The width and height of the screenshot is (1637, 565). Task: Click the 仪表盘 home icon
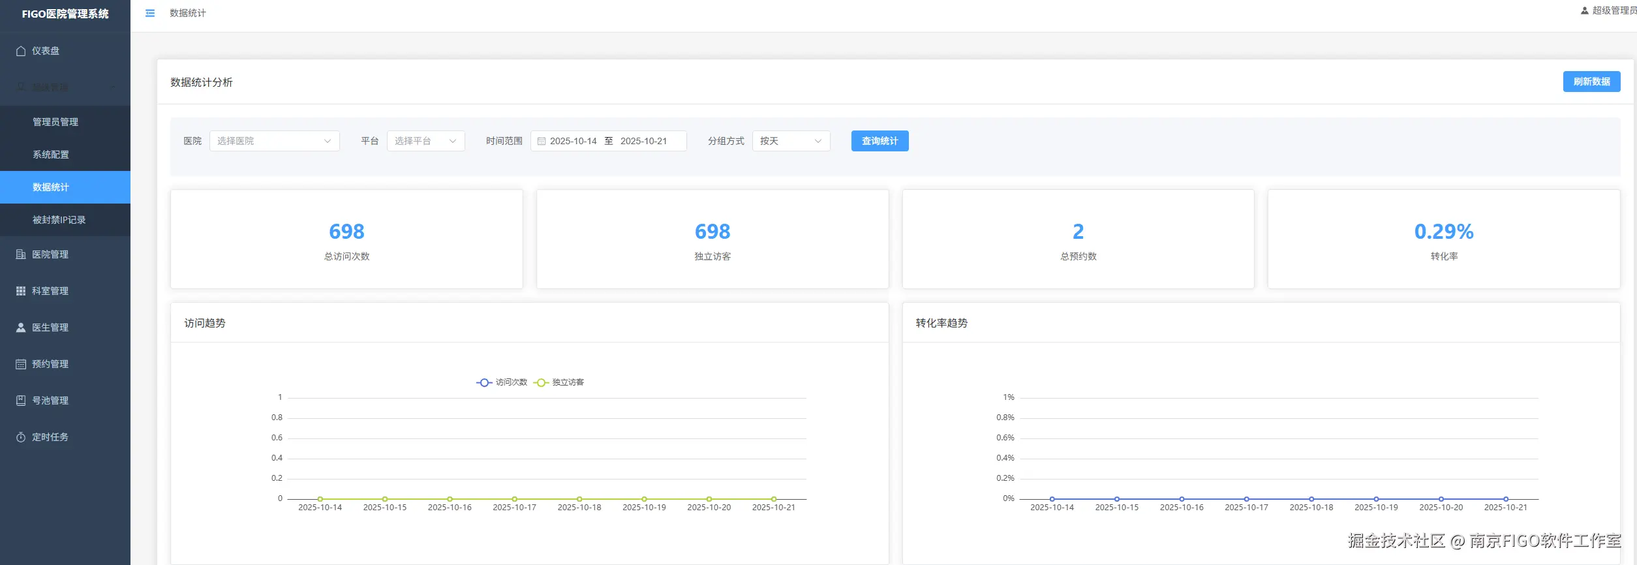click(21, 51)
